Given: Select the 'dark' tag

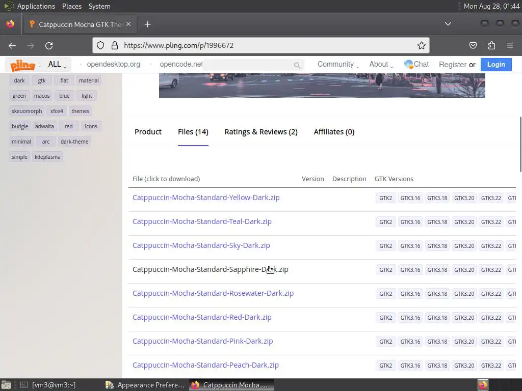Looking at the screenshot, I should [x=19, y=80].
